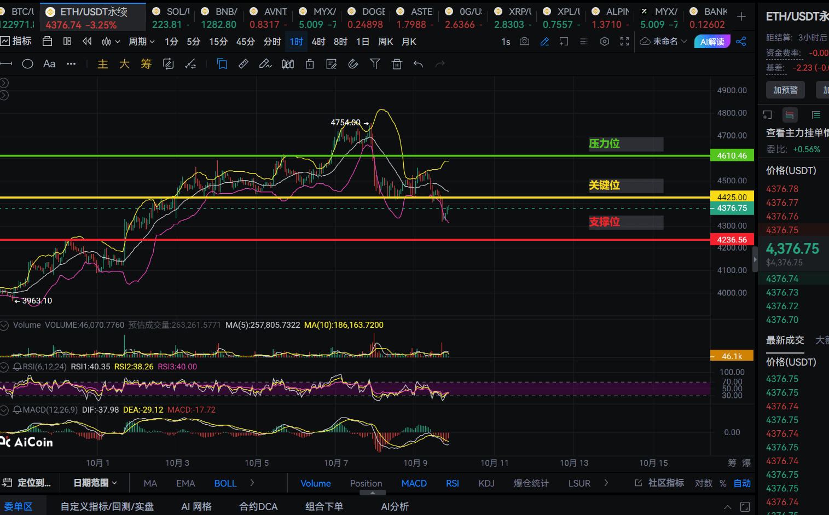Open the 日期范围 date range dropdown
Viewport: 829px width, 515px height.
click(95, 483)
